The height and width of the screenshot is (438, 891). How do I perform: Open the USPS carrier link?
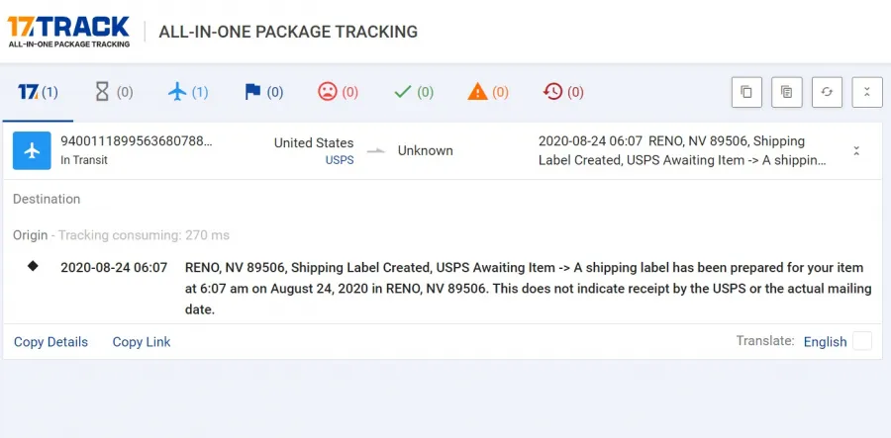[x=340, y=160]
